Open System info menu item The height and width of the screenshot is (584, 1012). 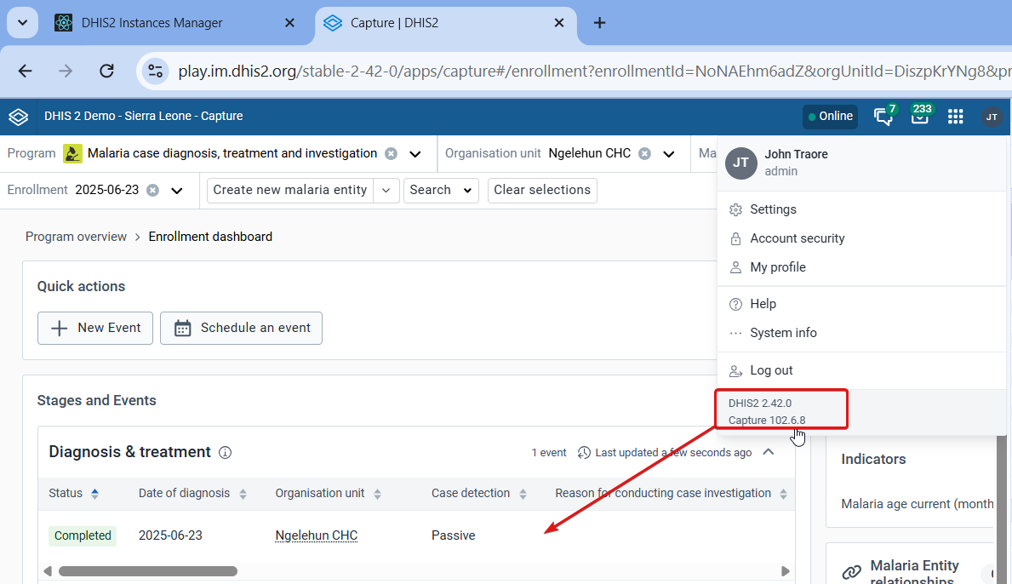point(861,333)
